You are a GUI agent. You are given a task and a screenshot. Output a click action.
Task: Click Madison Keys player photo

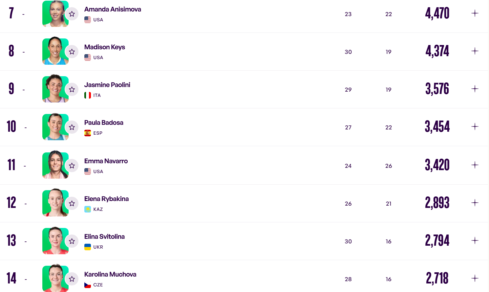pyautogui.click(x=55, y=51)
